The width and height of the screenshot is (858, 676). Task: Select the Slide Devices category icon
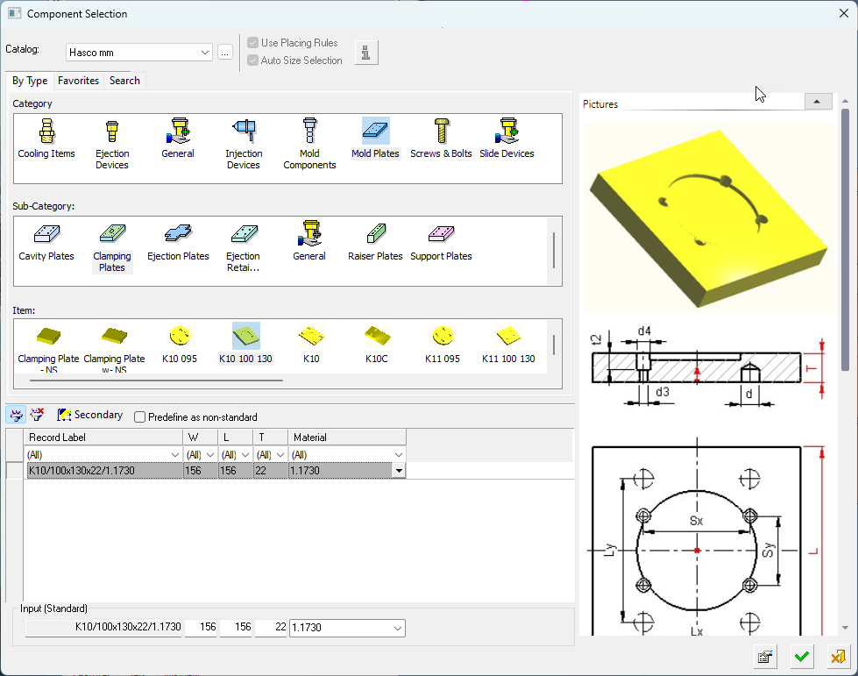[507, 133]
